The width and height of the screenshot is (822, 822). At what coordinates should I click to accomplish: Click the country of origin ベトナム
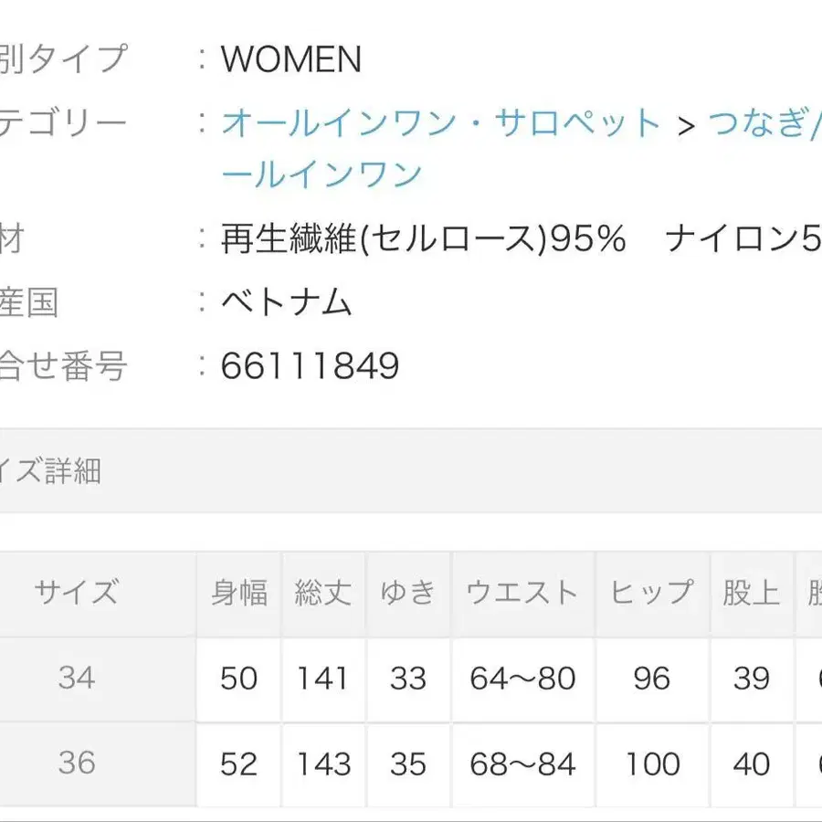[x=287, y=302]
